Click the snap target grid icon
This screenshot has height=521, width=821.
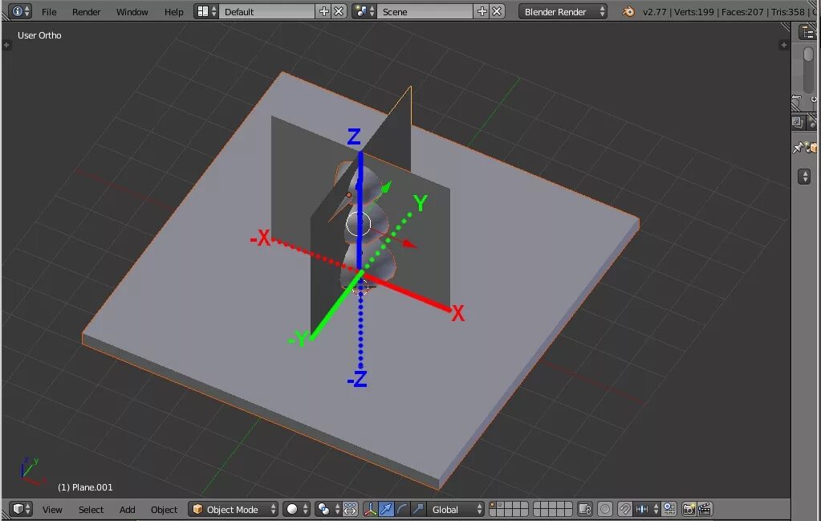669,510
